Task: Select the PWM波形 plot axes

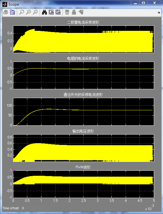Action: pos(84,184)
